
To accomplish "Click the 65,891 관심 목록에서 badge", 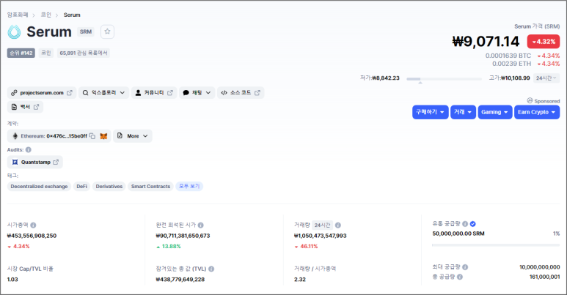I will point(84,53).
